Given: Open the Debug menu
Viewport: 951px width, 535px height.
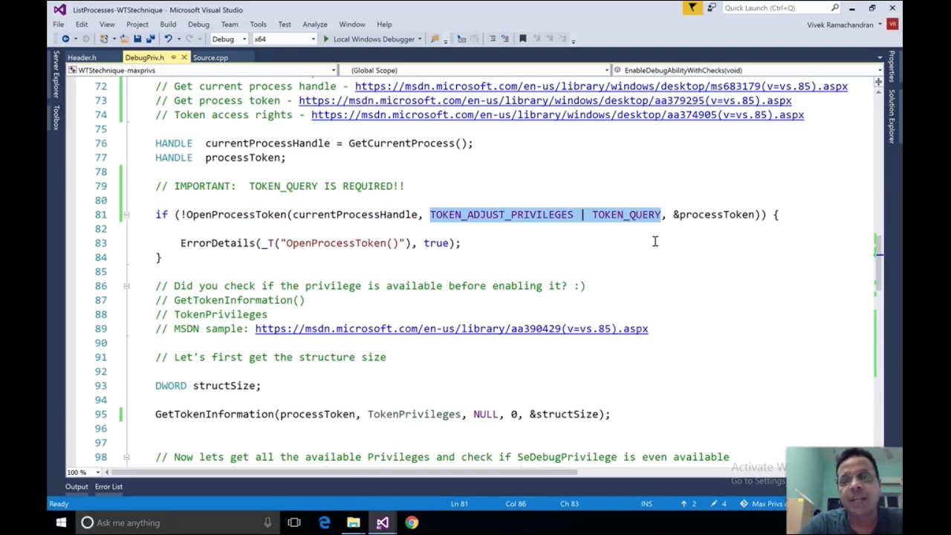Looking at the screenshot, I should [198, 25].
